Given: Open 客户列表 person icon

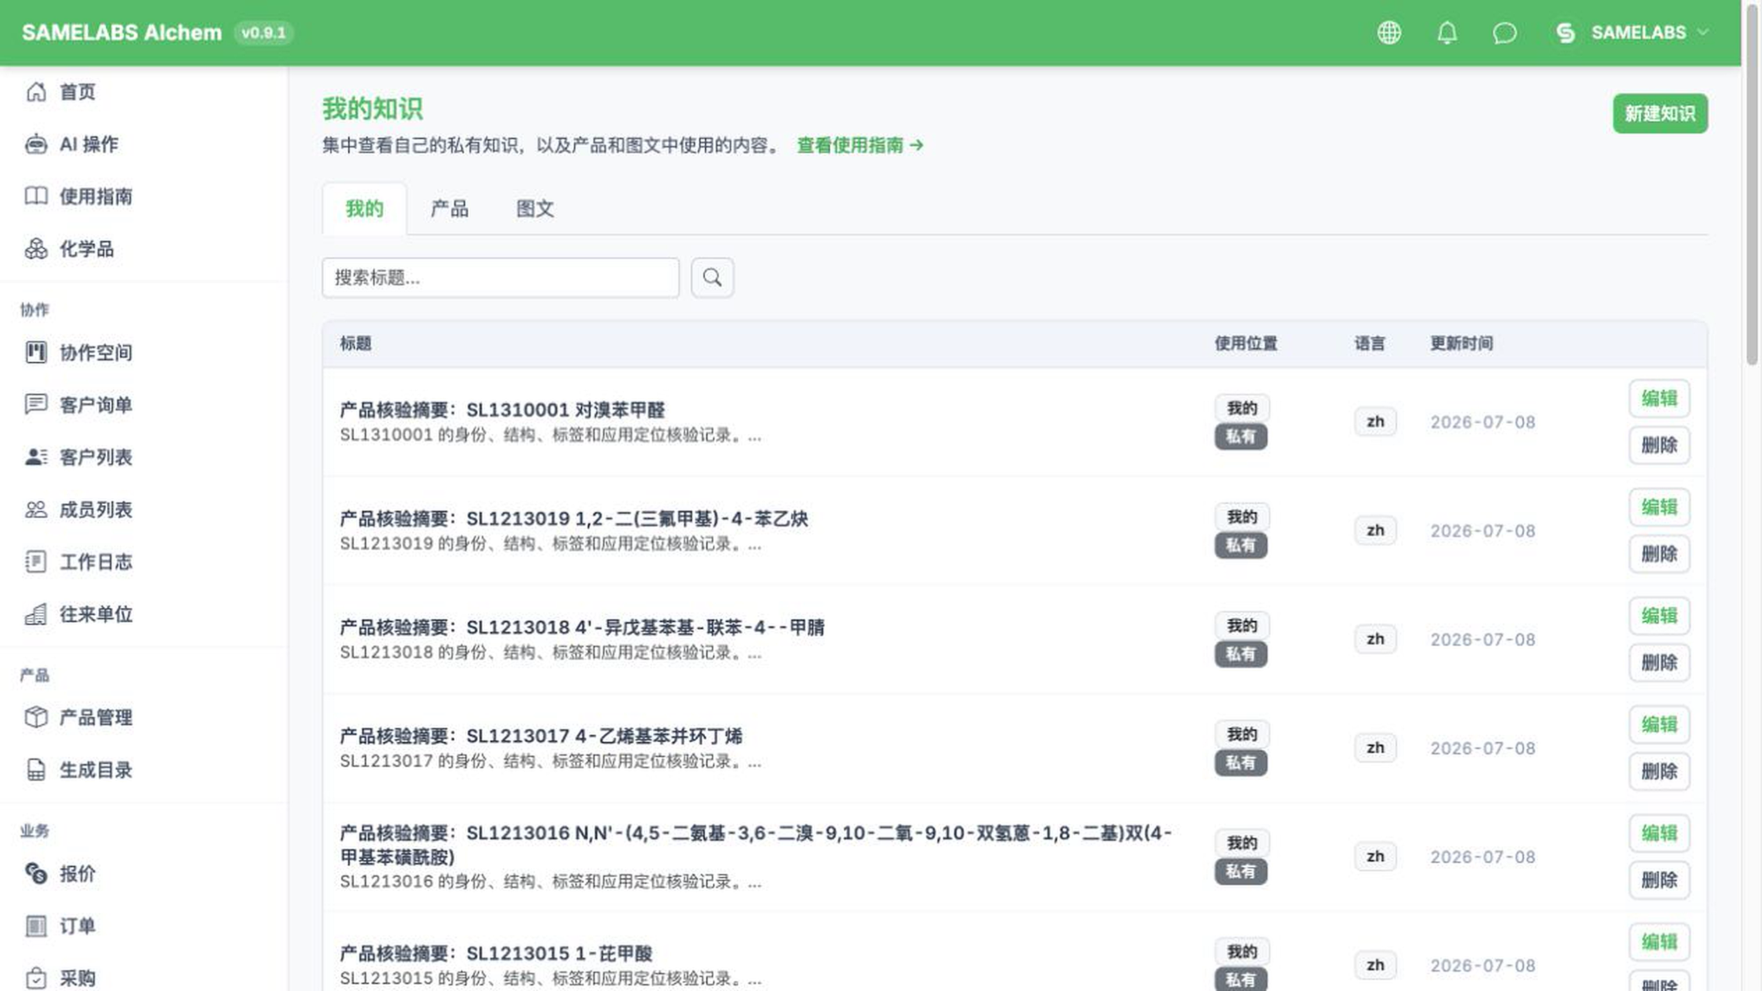Looking at the screenshot, I should [x=36, y=457].
